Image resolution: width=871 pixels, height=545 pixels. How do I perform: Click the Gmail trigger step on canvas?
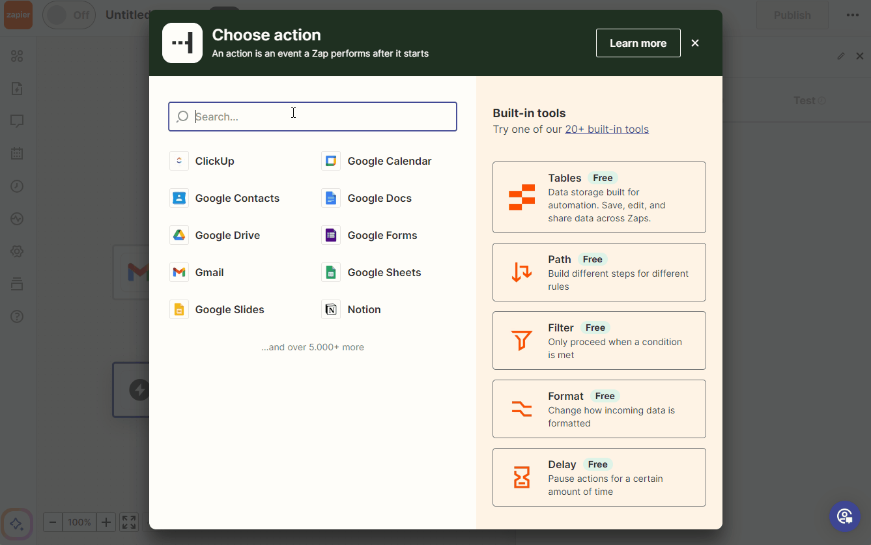tap(131, 272)
